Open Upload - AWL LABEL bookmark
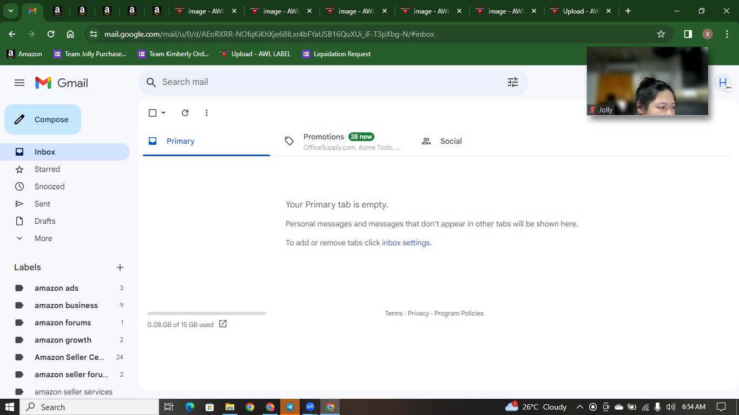This screenshot has width=739, height=415. click(255, 54)
